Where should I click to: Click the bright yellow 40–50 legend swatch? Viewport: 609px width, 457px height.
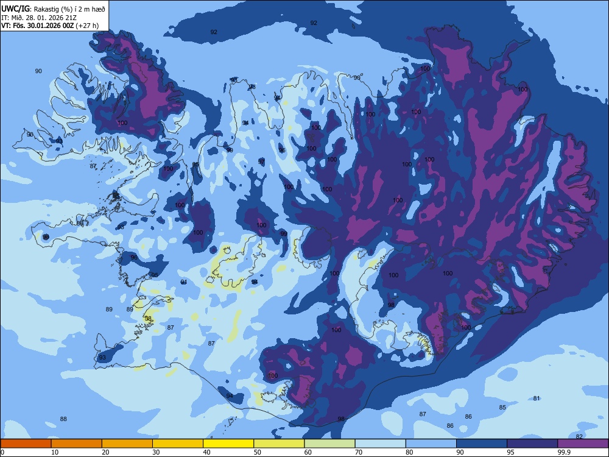point(228,444)
